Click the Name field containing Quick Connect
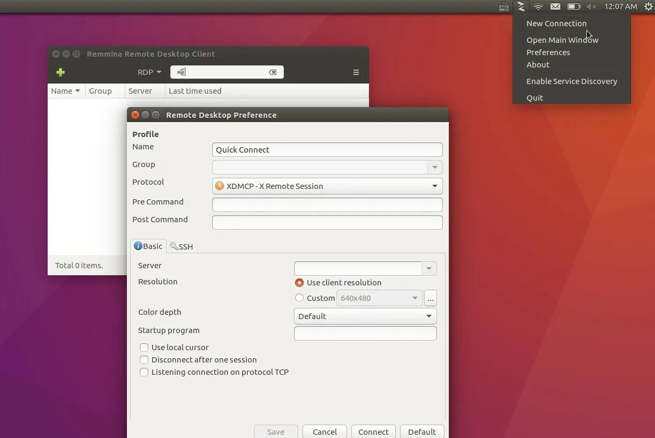 327,149
